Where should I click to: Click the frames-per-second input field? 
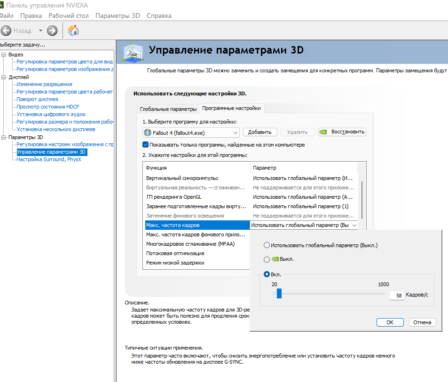[x=396, y=296]
